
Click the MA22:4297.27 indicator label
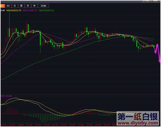point(30,10)
